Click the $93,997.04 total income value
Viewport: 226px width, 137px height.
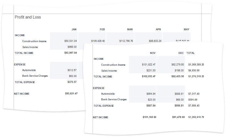point(71,53)
